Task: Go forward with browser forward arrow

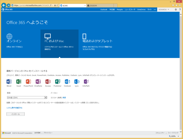Action: point(9,5)
